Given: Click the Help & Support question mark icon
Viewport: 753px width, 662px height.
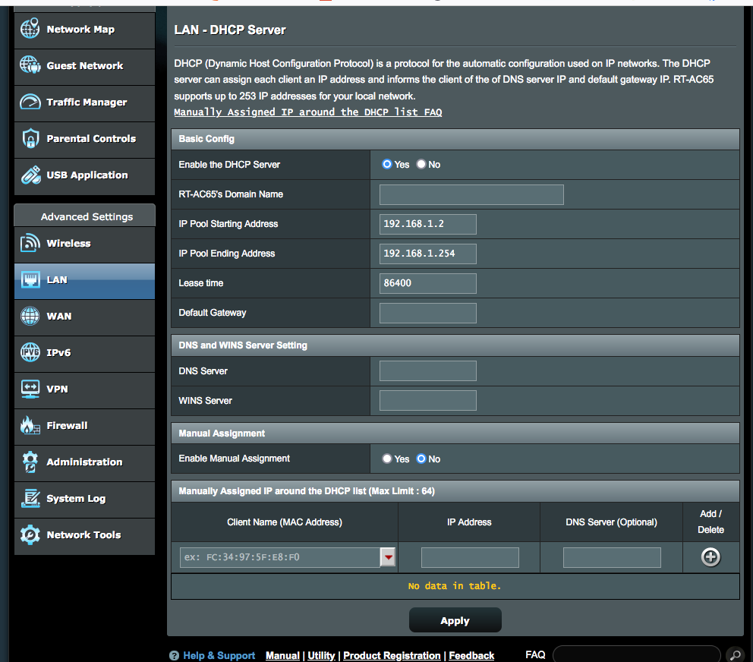Looking at the screenshot, I should 174,655.
